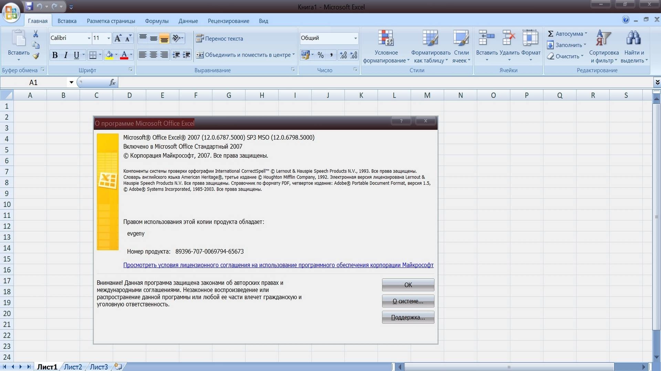Image resolution: width=661 pixels, height=371 pixels.
Task: Apply yellow fill color bucket
Action: [x=109, y=55]
